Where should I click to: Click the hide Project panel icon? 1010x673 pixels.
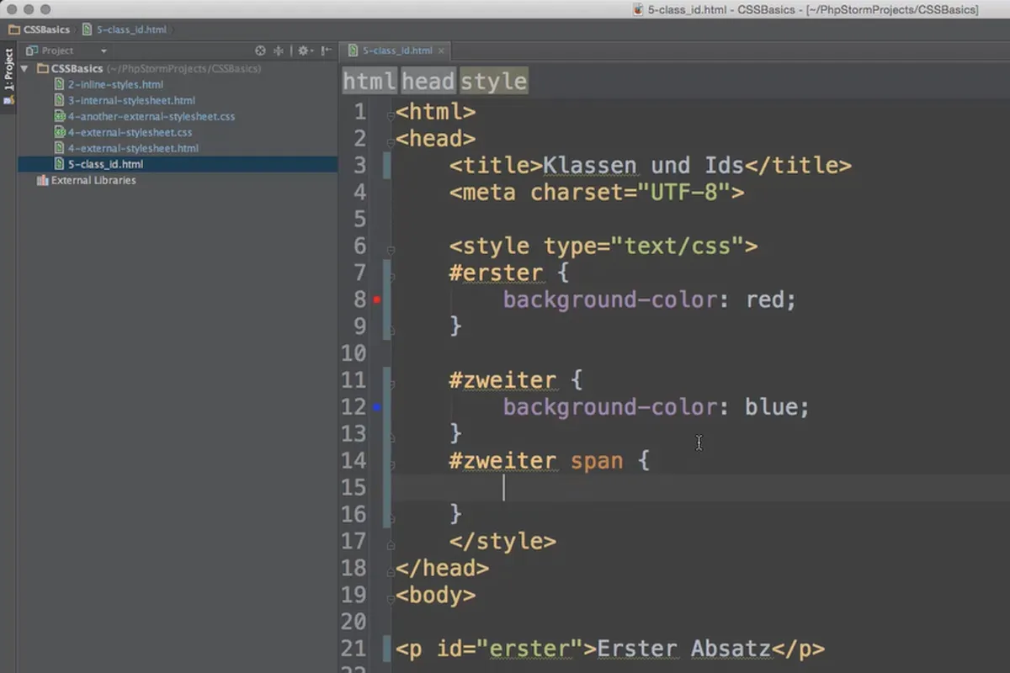(324, 50)
